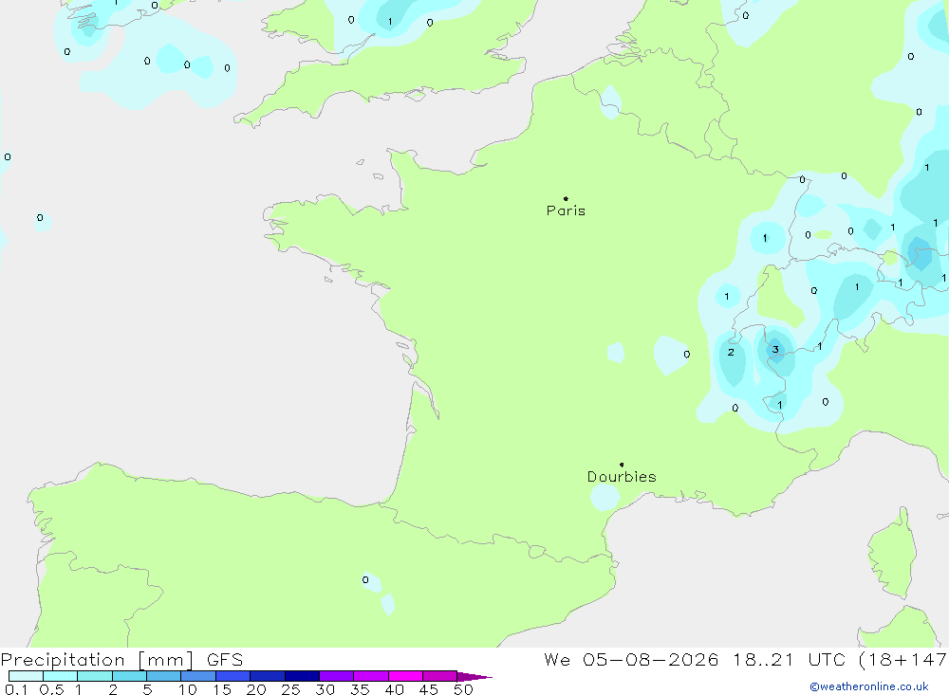This screenshot has width=949, height=695.
Task: Click the Dourbies location dot marker
Action: tap(622, 465)
